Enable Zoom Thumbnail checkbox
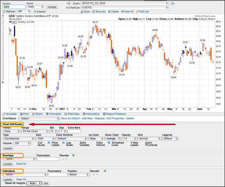This screenshot has height=187, width=225. tap(142, 143)
